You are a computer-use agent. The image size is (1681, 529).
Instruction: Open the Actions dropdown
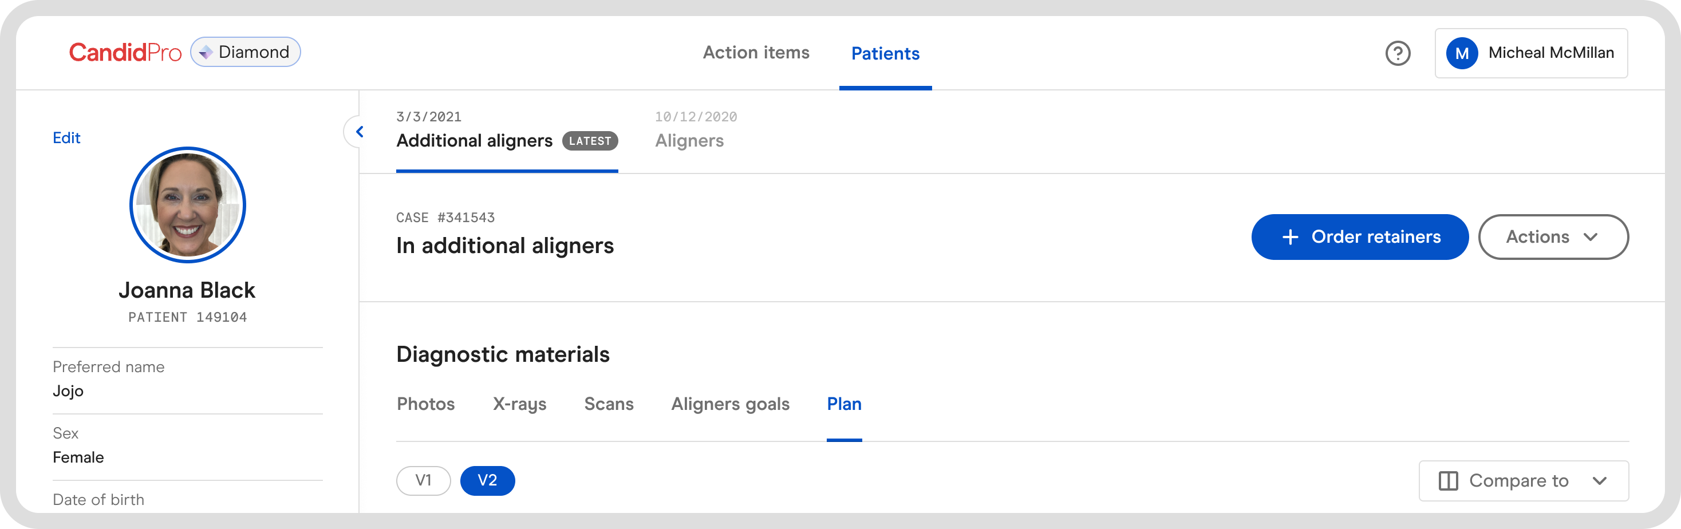[1552, 237]
